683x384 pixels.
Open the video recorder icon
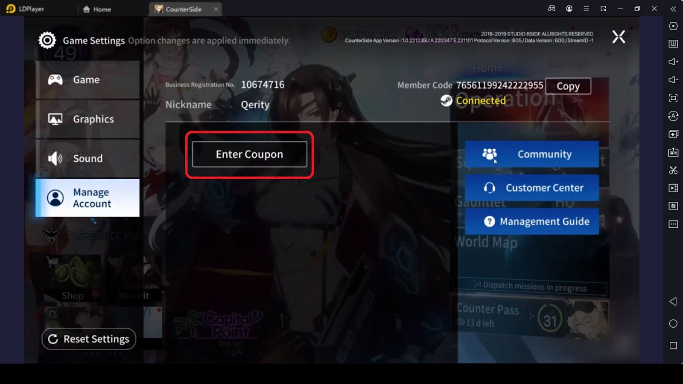click(673, 188)
